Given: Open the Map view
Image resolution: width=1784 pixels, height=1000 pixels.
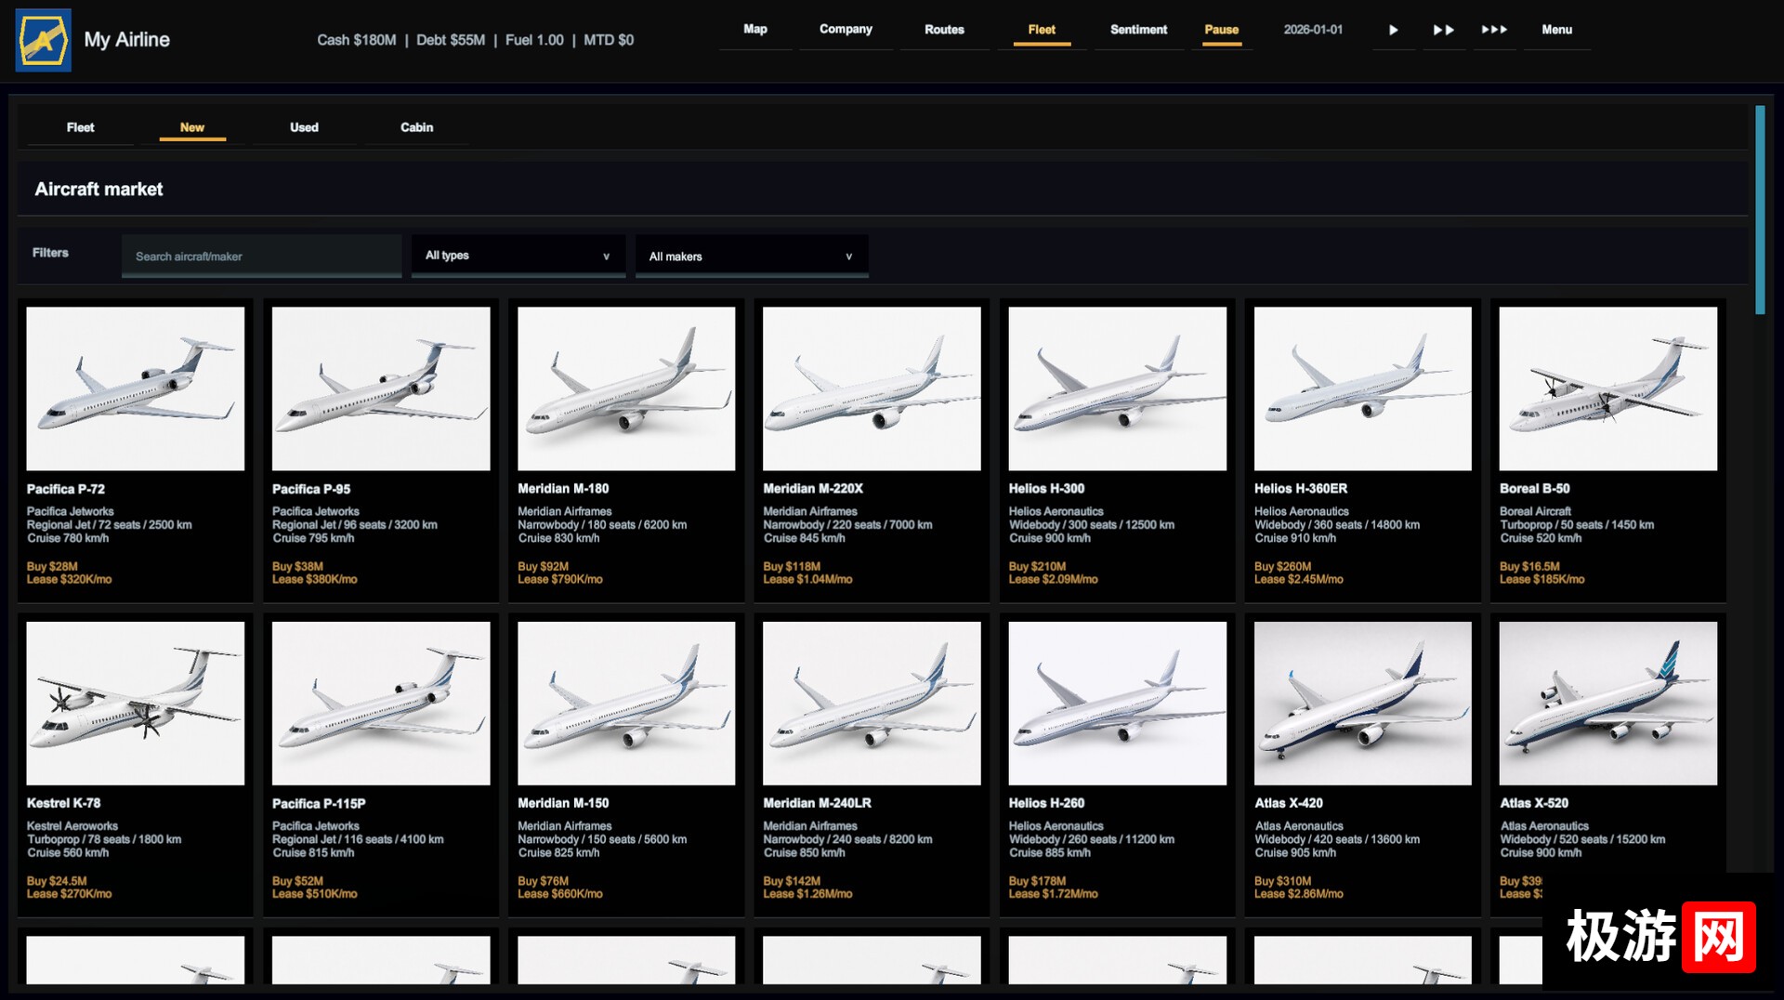Looking at the screenshot, I should tap(755, 30).
